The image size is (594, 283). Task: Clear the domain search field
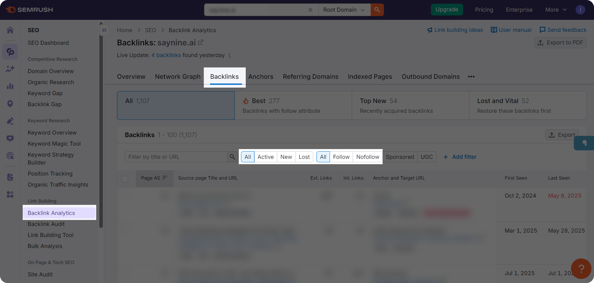pos(310,10)
